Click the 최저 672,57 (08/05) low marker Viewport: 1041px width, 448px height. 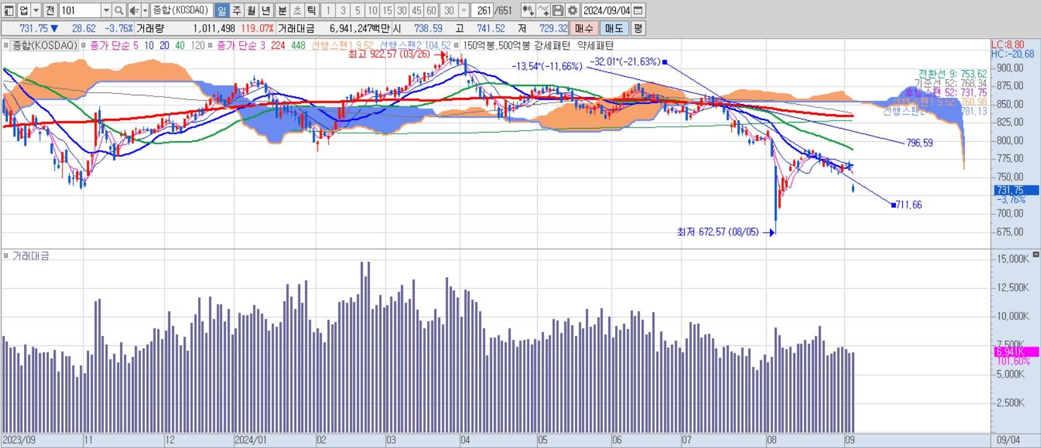point(718,232)
